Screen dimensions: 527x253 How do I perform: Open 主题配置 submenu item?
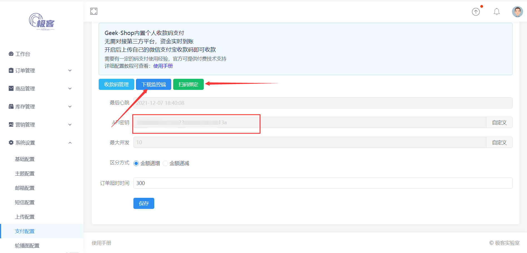[x=25, y=173]
